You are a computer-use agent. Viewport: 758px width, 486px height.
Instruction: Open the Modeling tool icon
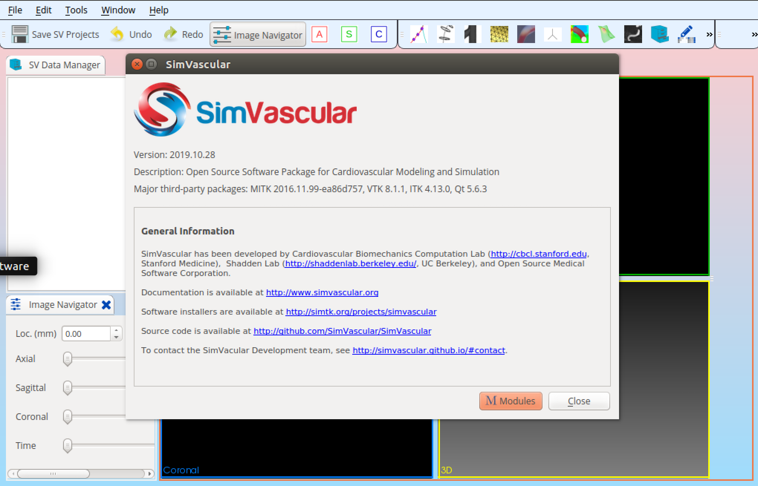472,35
